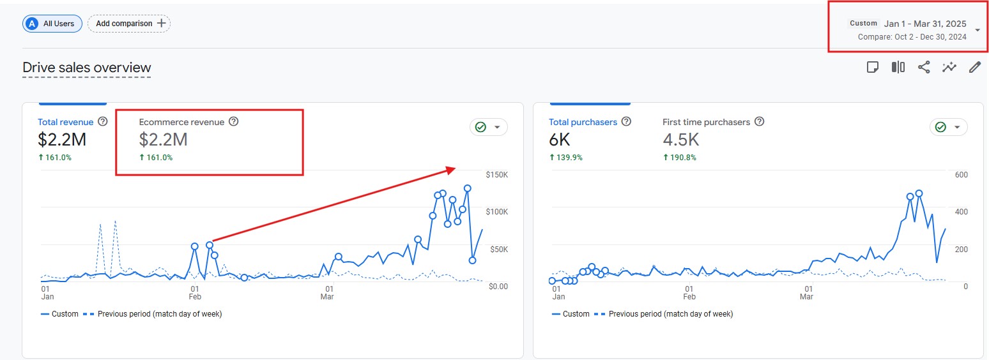Click Previous period legend in revenue chart
The width and height of the screenshot is (989, 360).
coord(153,314)
